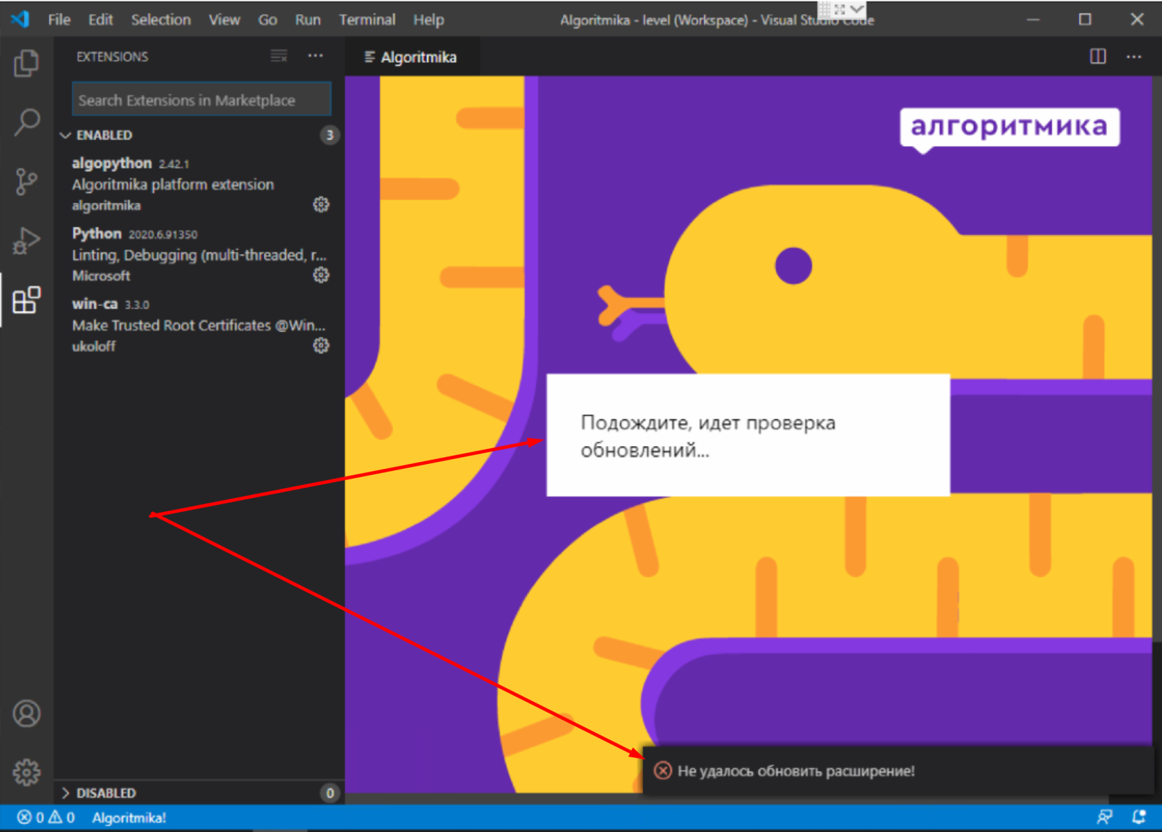Select the algopython extension entry
This screenshot has width=1162, height=832.
point(199,184)
